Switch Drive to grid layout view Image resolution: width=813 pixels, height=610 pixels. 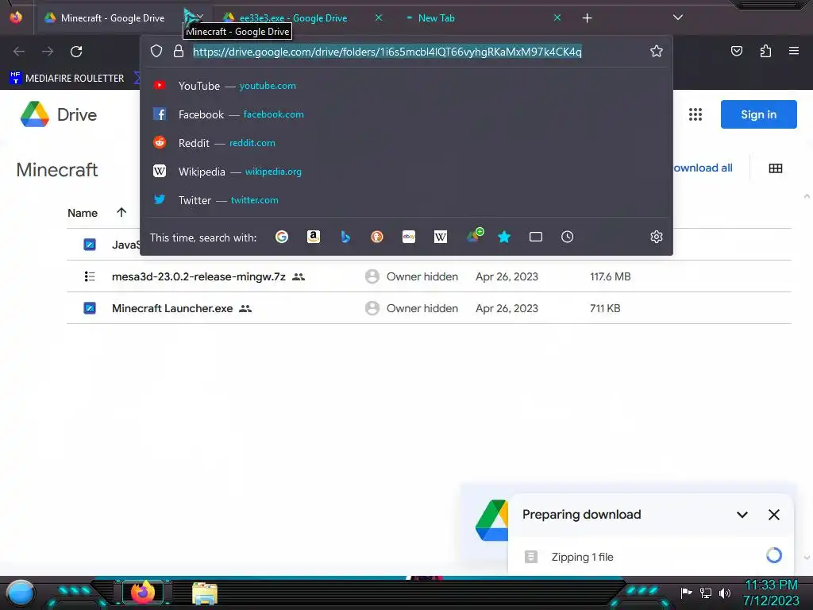click(x=776, y=168)
